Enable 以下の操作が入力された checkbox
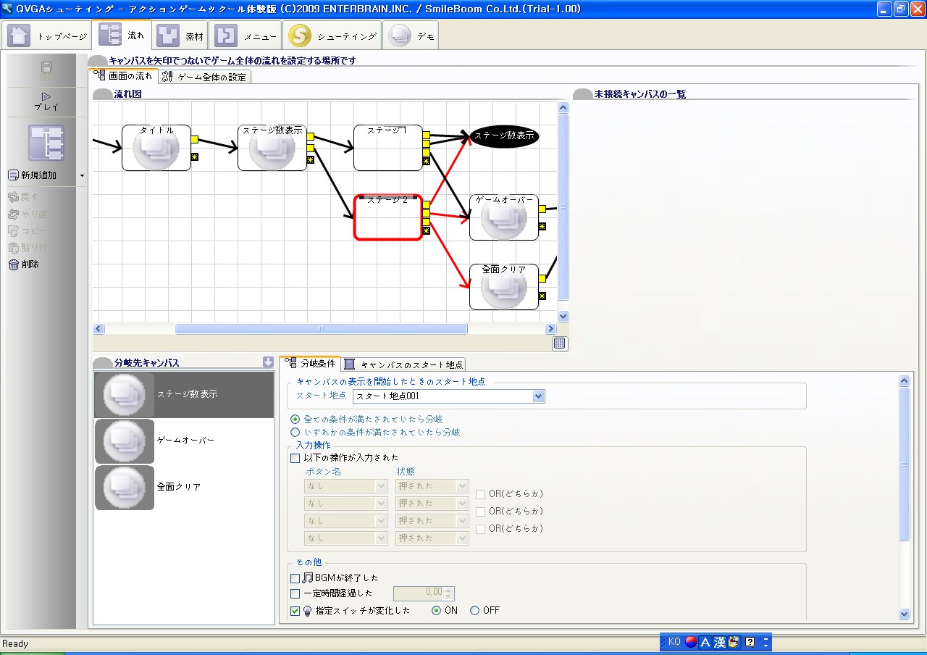 click(x=295, y=458)
